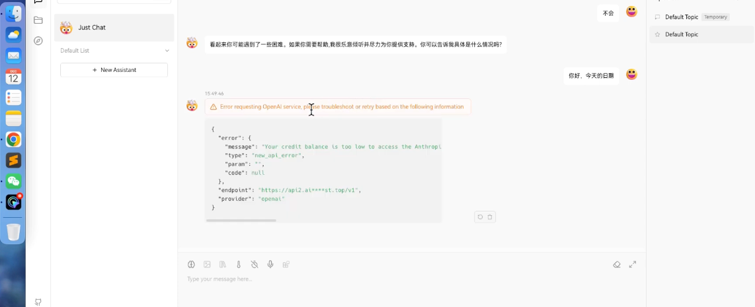755x307 pixels.
Task: Open the discover compass sidebar tab
Action: [38, 40]
